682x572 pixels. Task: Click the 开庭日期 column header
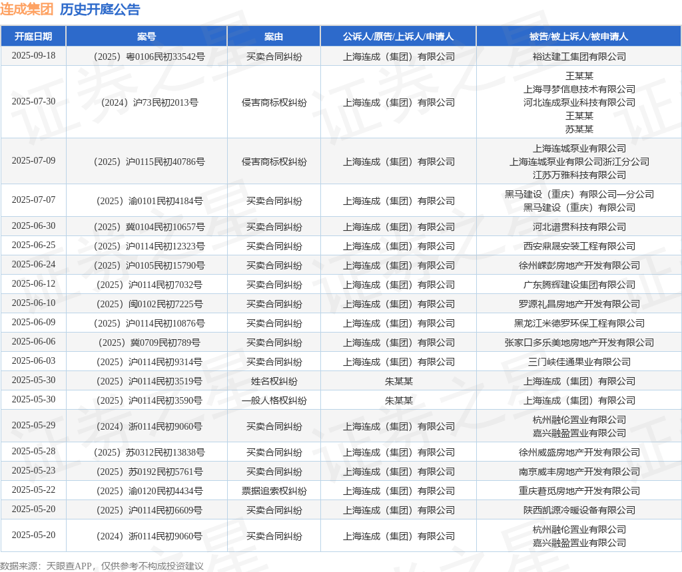(33, 37)
